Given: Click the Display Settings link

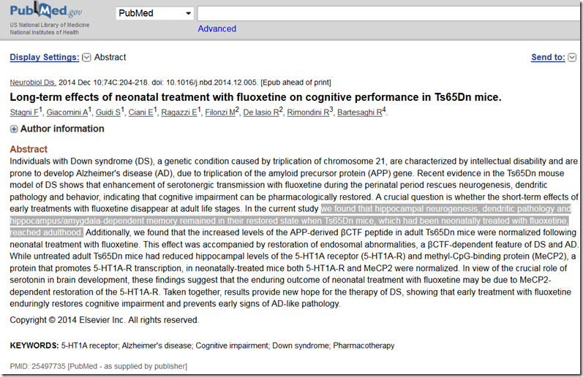Looking at the screenshot, I should coord(44,57).
